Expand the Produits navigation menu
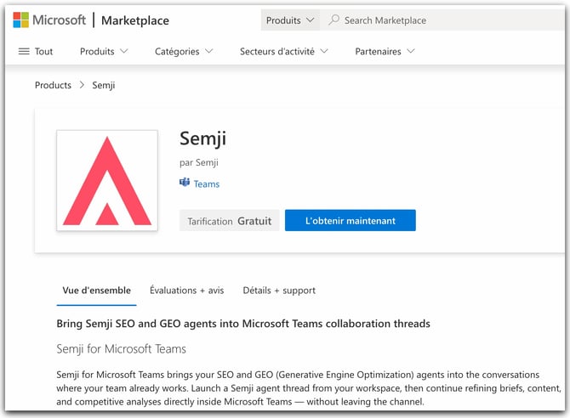This screenshot has height=418, width=570. [104, 51]
